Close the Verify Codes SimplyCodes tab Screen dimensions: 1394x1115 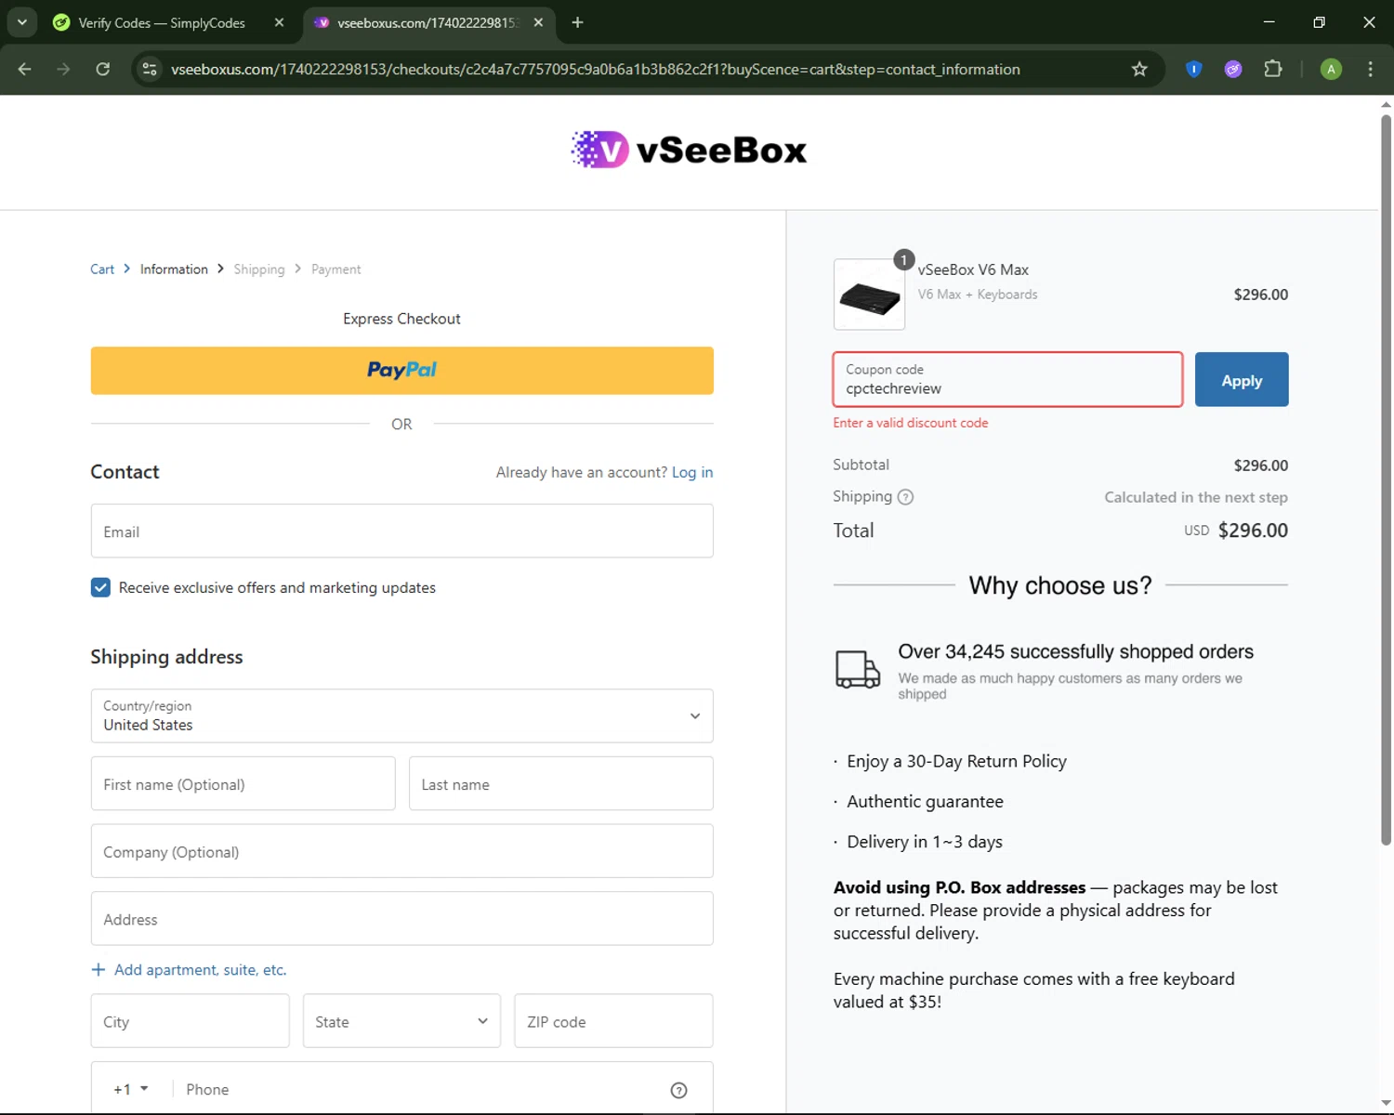279,22
